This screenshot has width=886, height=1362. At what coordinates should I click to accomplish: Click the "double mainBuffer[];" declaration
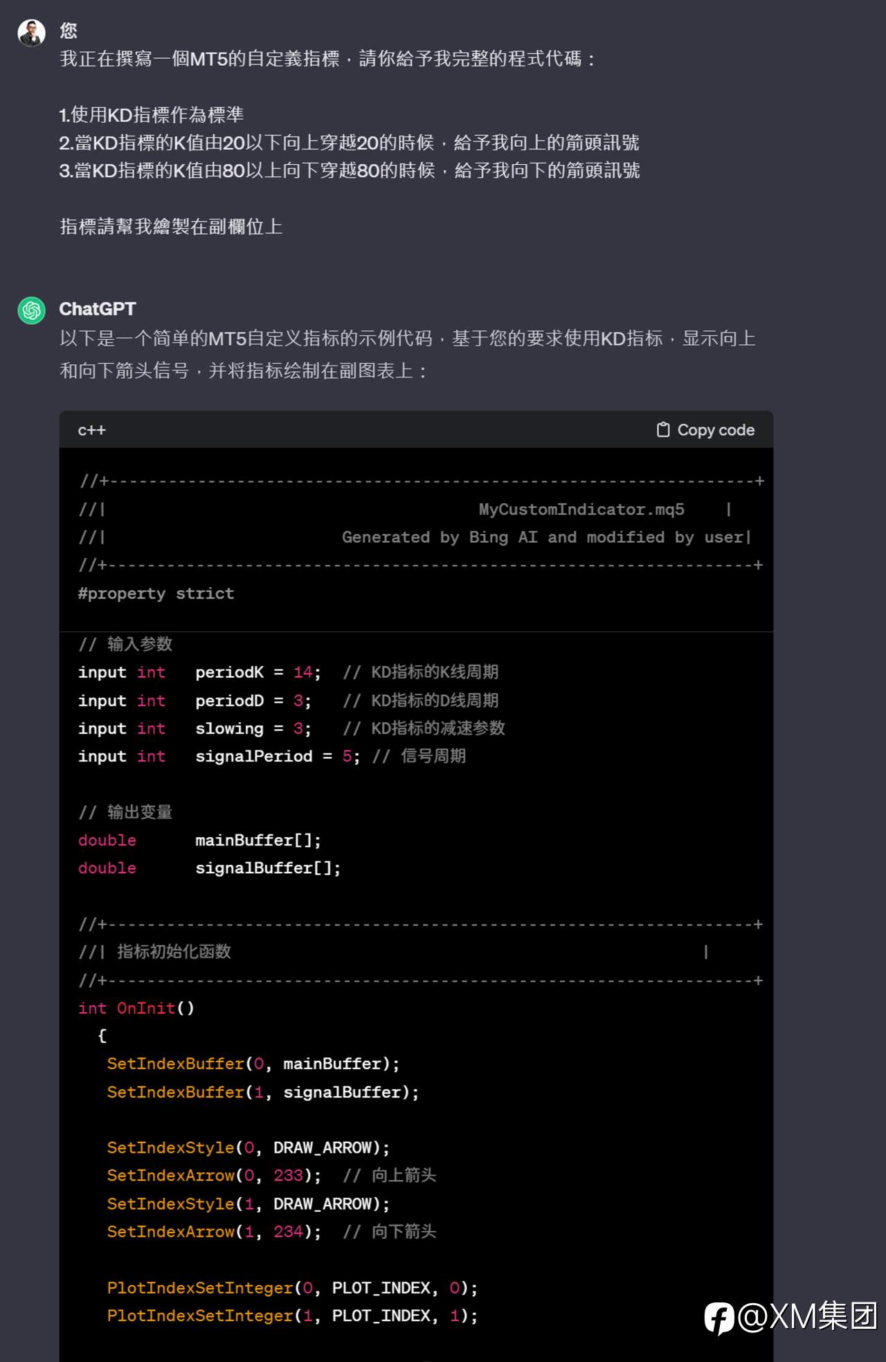coord(200,841)
